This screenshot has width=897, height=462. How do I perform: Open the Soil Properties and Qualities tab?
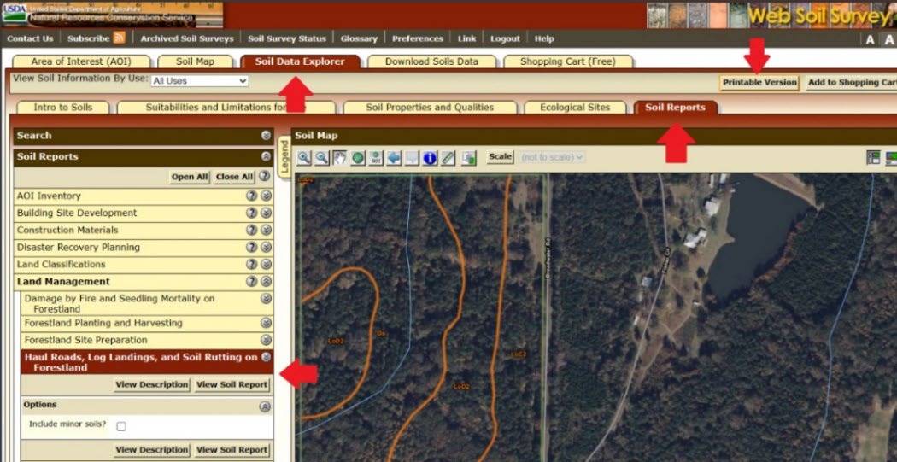(430, 108)
